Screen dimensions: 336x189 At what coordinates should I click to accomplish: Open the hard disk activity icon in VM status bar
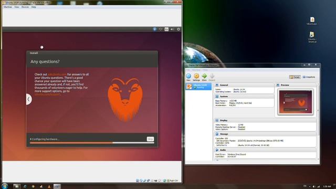pyautogui.click(x=138, y=181)
